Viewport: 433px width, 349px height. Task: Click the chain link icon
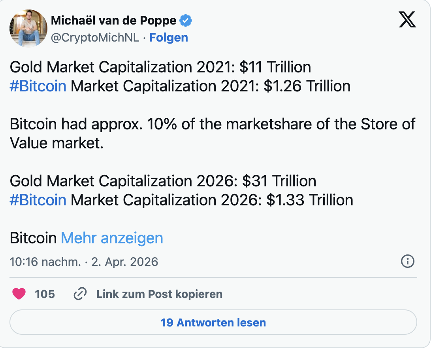coord(80,294)
